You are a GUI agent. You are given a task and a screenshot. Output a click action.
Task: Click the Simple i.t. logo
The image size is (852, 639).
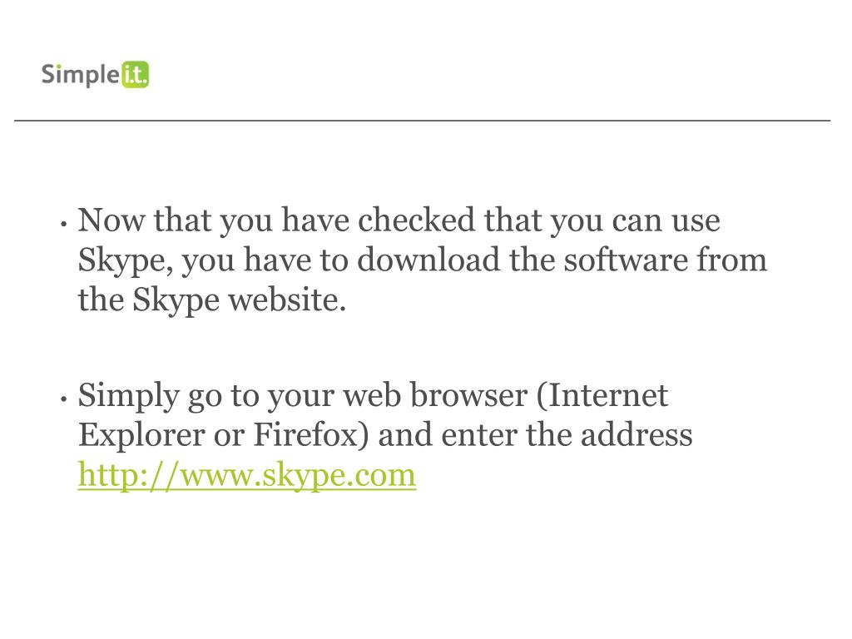[x=95, y=74]
